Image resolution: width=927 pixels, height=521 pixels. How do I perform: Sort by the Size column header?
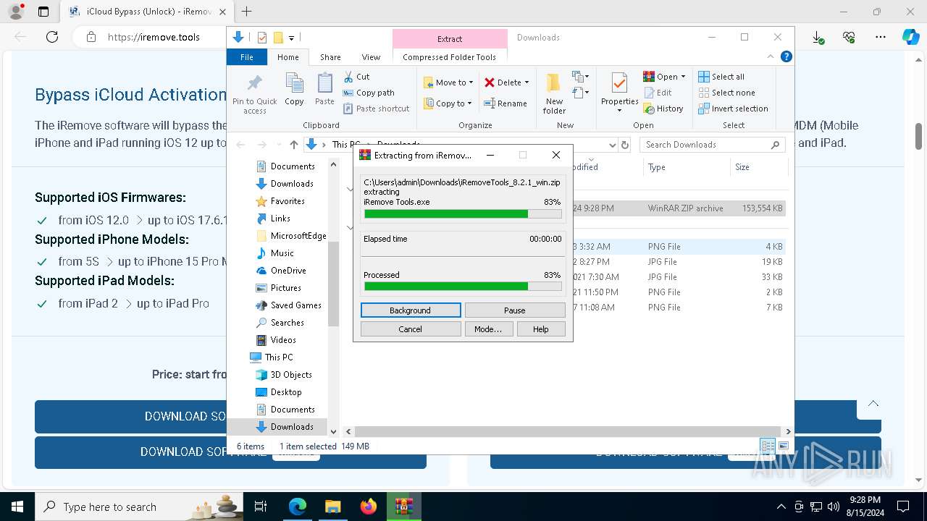pos(758,167)
